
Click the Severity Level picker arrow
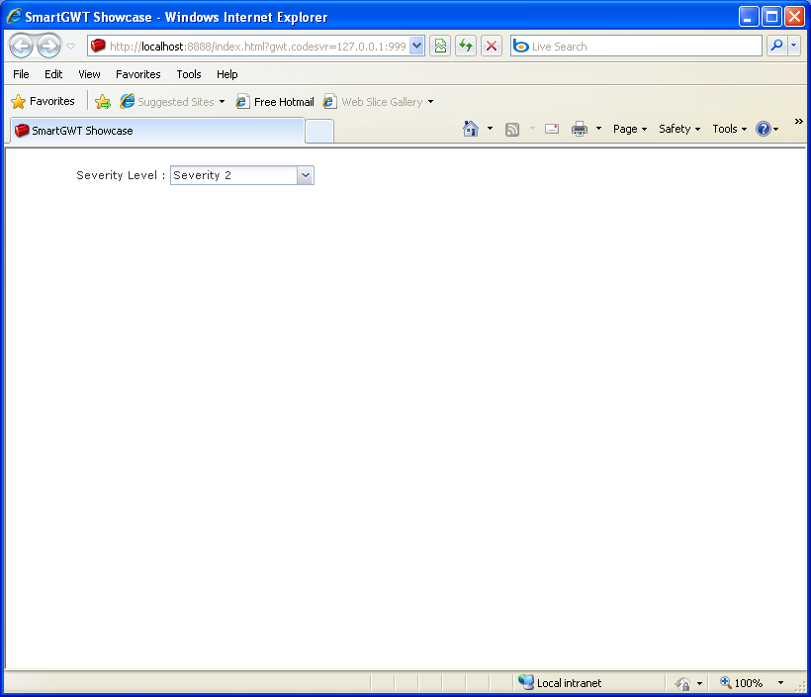(306, 175)
